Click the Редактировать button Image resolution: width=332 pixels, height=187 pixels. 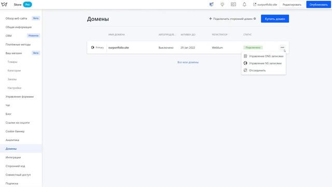292,5
